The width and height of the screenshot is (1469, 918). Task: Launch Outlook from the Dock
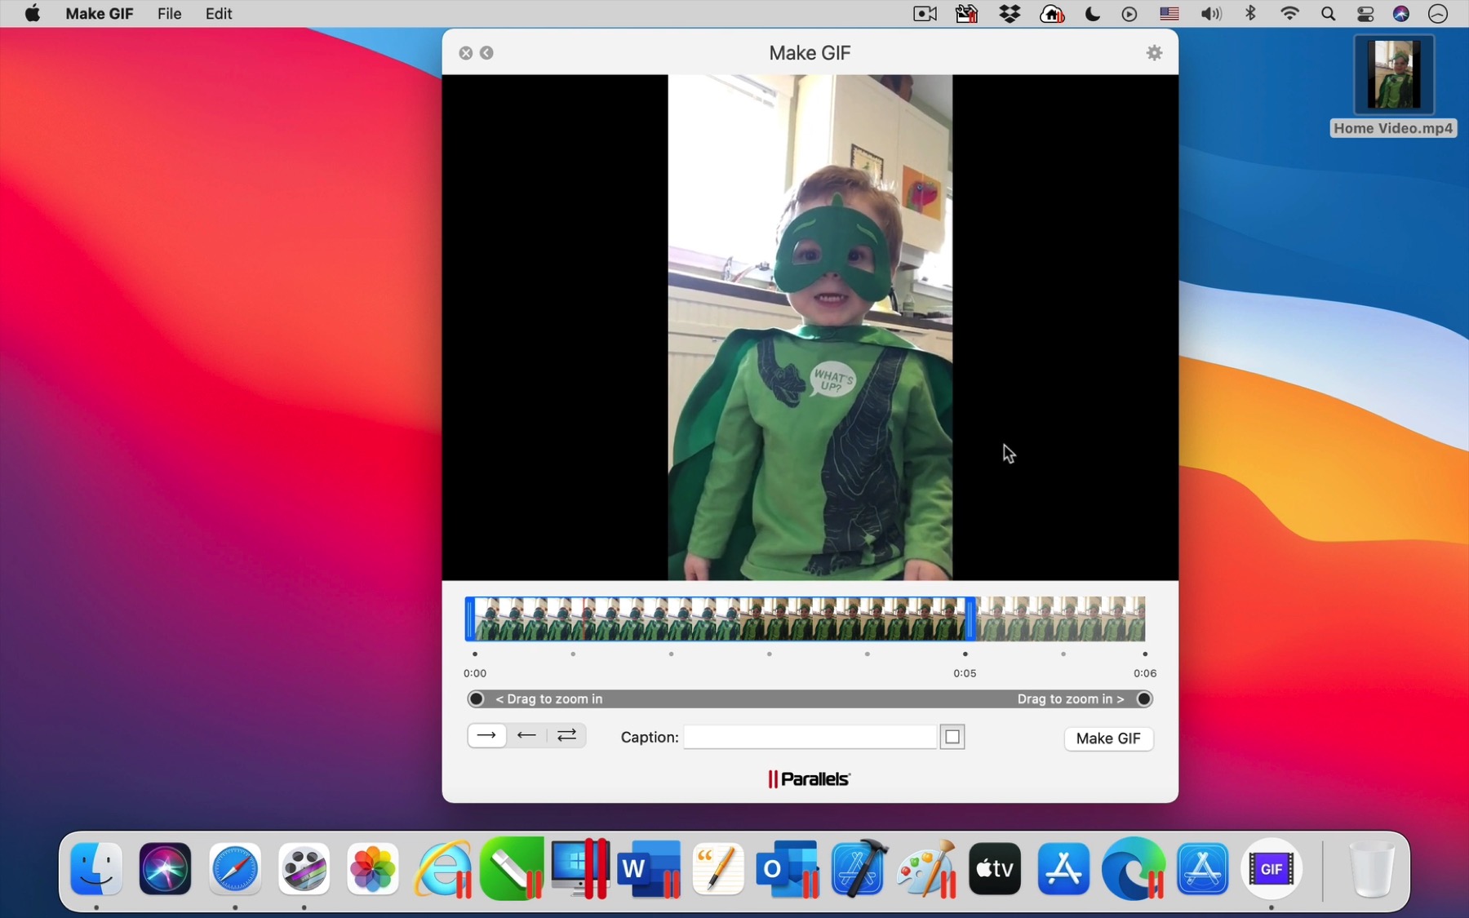click(787, 869)
